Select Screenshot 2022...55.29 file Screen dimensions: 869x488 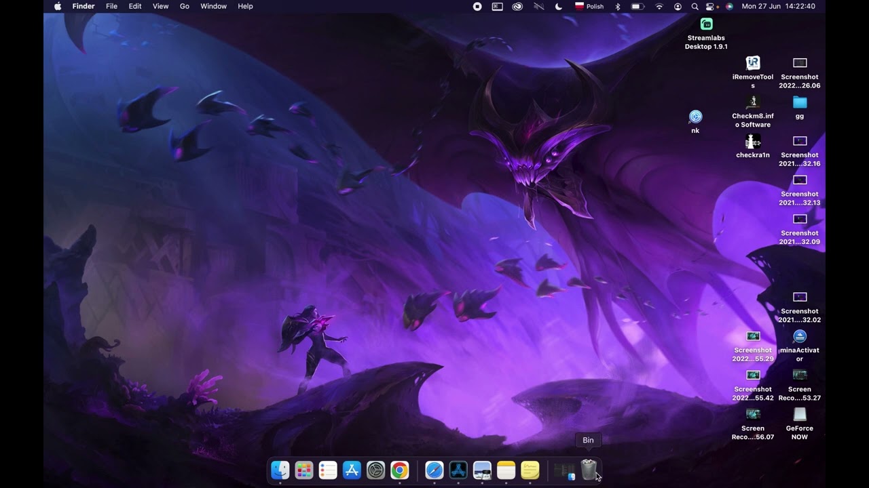tap(753, 336)
